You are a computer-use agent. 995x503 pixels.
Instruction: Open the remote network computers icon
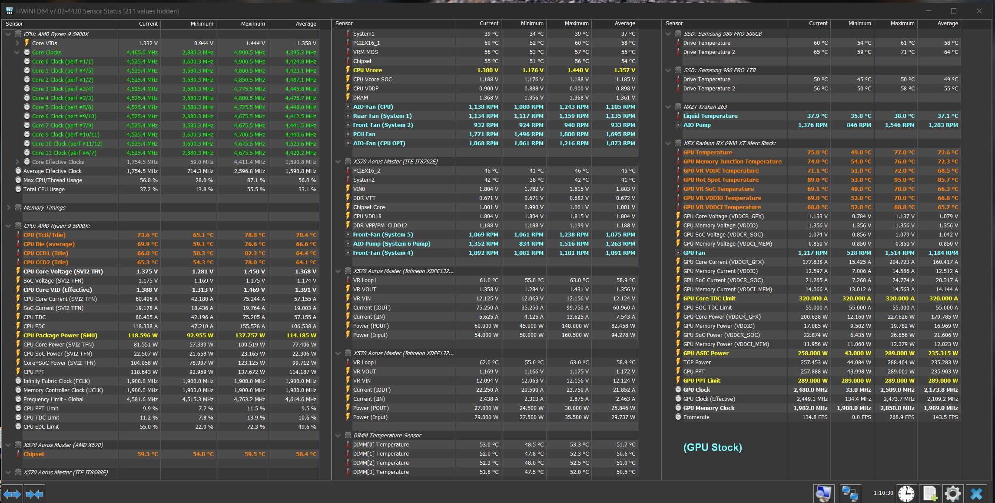coord(849,493)
